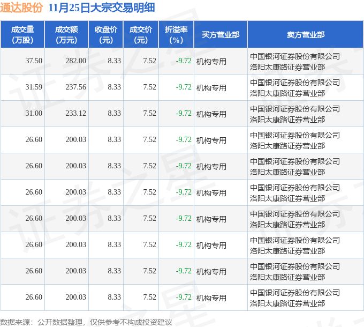Click the 成交量(万股) column header

(x=22, y=35)
